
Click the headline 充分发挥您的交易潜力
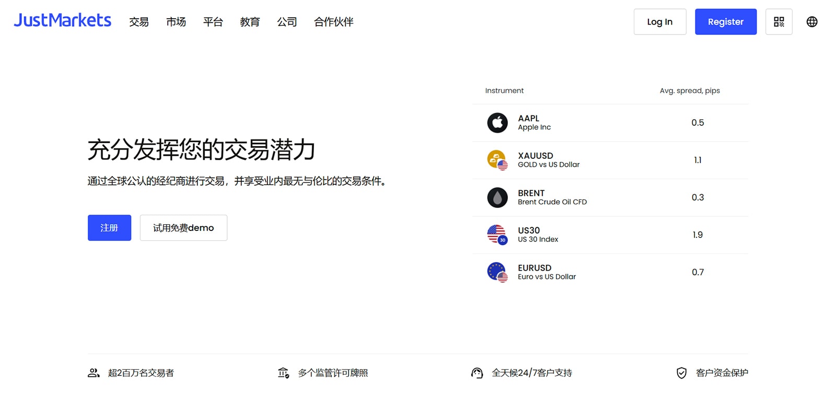tap(201, 149)
